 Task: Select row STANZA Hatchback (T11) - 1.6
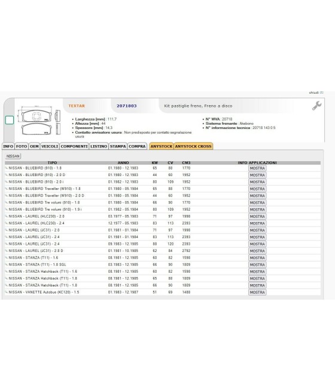tap(163, 271)
